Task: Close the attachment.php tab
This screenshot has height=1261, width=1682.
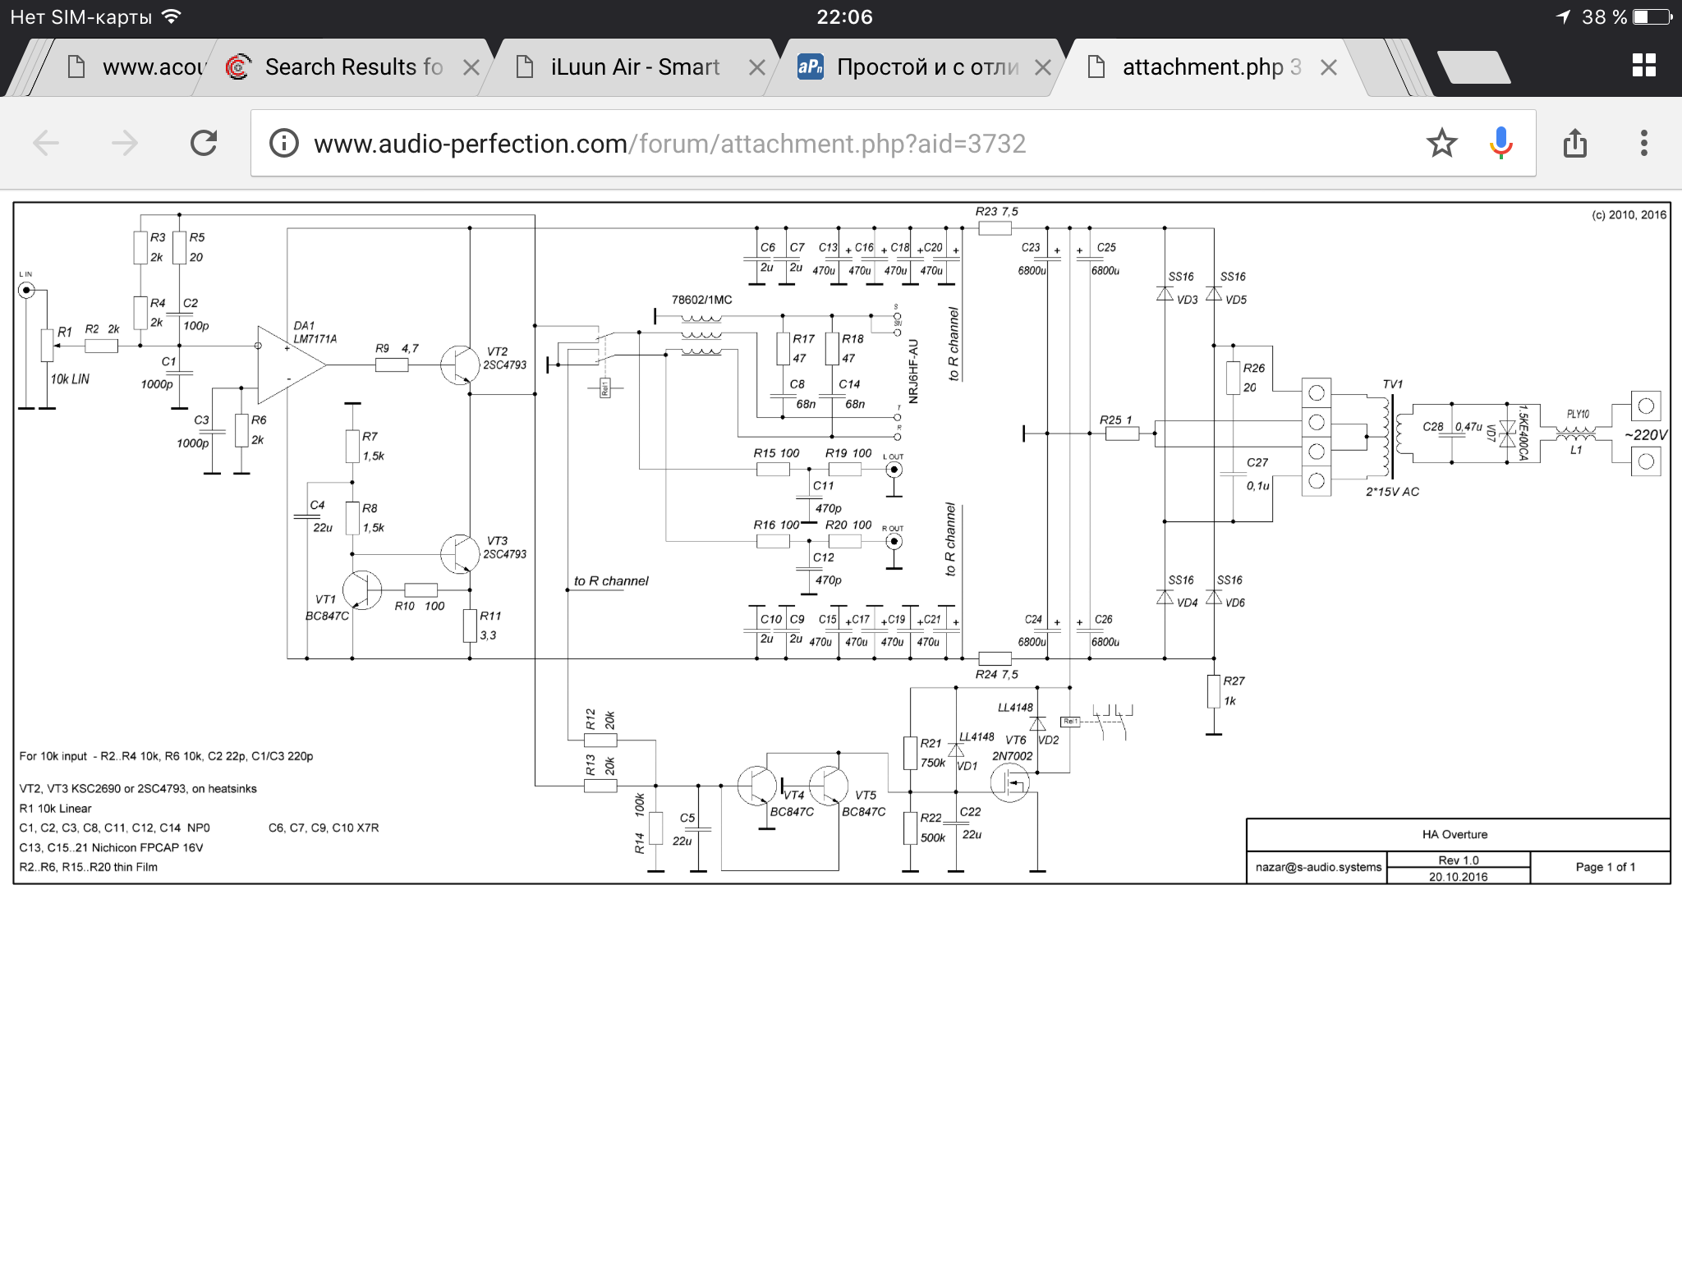Action: pos(1329,67)
